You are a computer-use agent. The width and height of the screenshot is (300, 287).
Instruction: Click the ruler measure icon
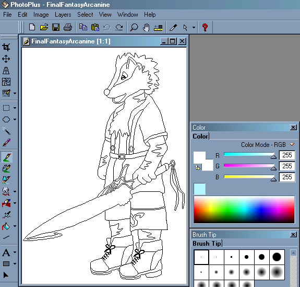[158, 28]
